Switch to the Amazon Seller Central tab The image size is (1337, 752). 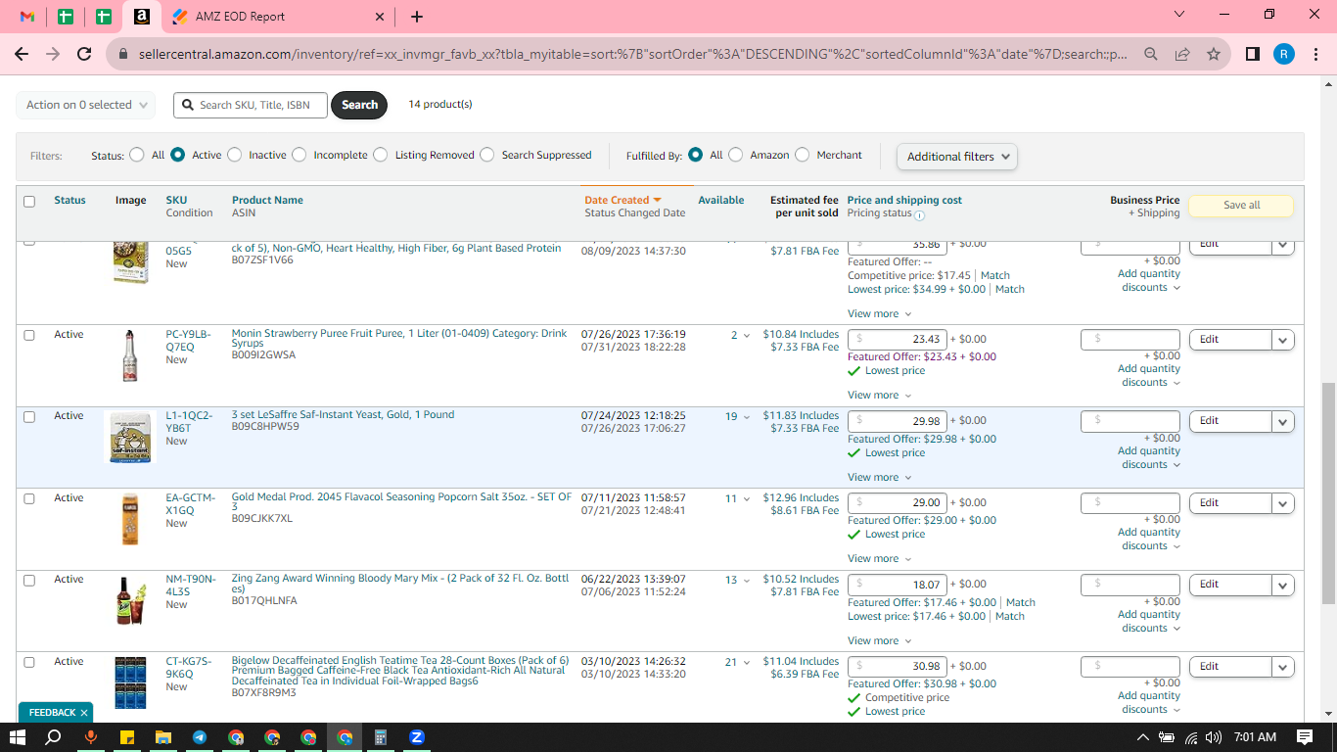point(142,17)
